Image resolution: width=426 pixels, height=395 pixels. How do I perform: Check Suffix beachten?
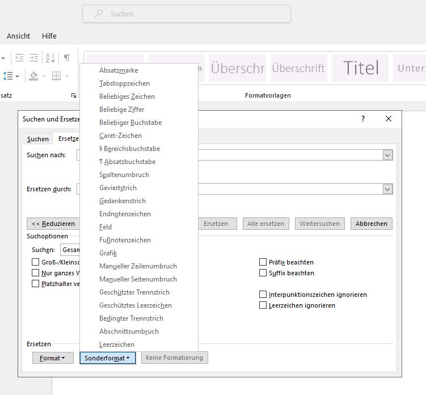(263, 273)
